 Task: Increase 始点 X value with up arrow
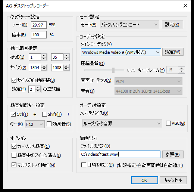pyautogui.click(x=44, y=56)
